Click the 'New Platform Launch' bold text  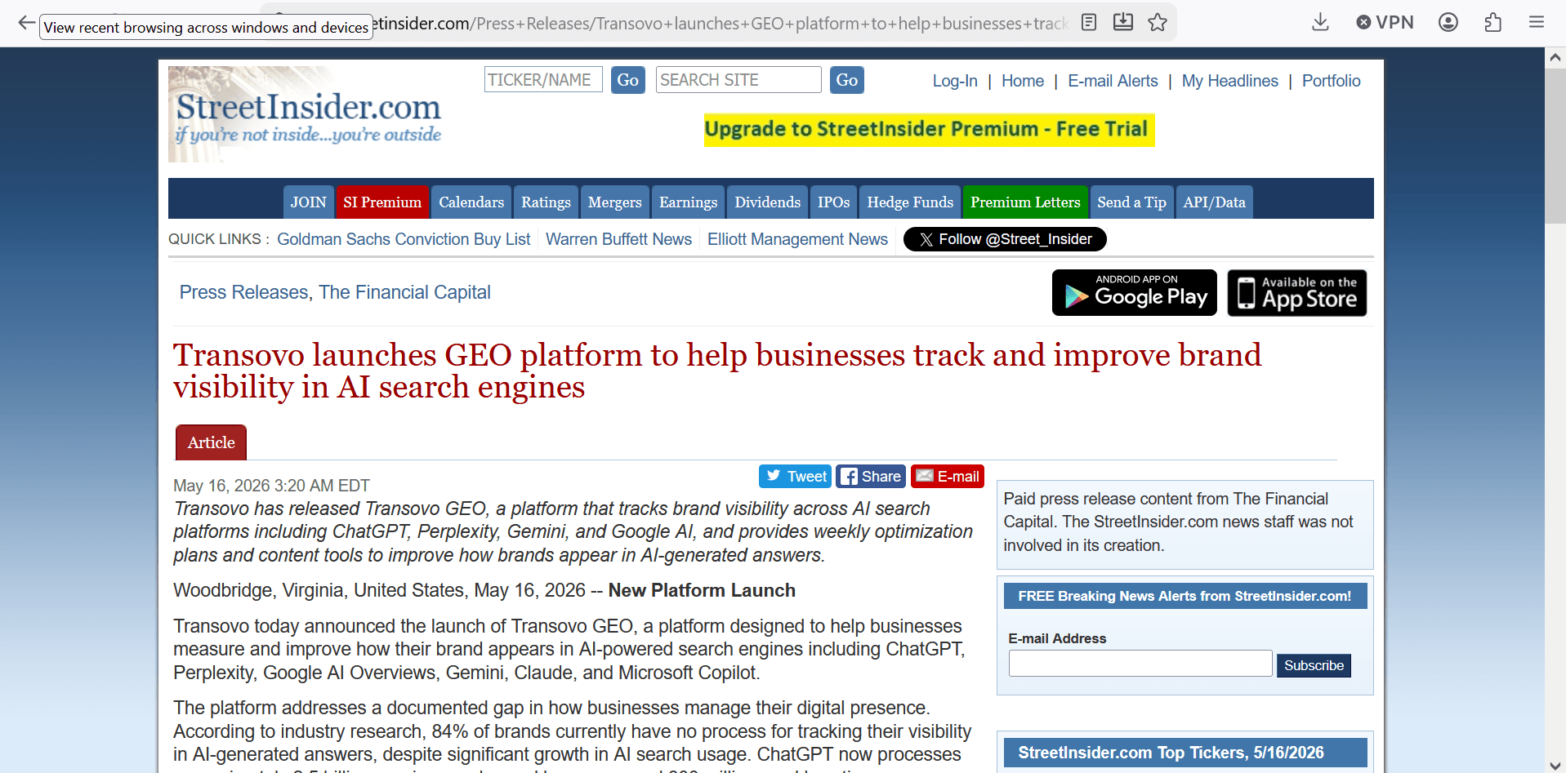tap(702, 590)
